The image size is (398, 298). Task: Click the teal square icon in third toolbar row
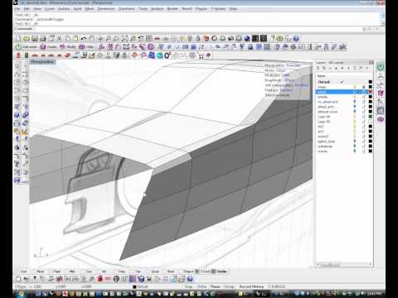coord(159,55)
